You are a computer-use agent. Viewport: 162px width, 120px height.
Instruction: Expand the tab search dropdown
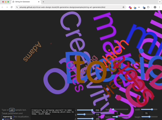coord(160,2)
